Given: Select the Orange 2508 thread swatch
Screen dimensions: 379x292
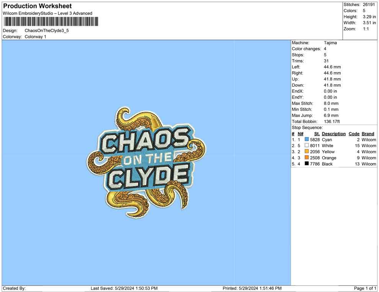Looking at the screenshot, I should [x=306, y=157].
